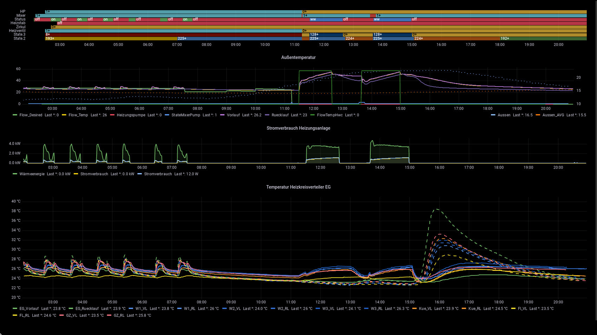
Task: Select the FlowTempHwc legend label
Action: click(x=329, y=115)
